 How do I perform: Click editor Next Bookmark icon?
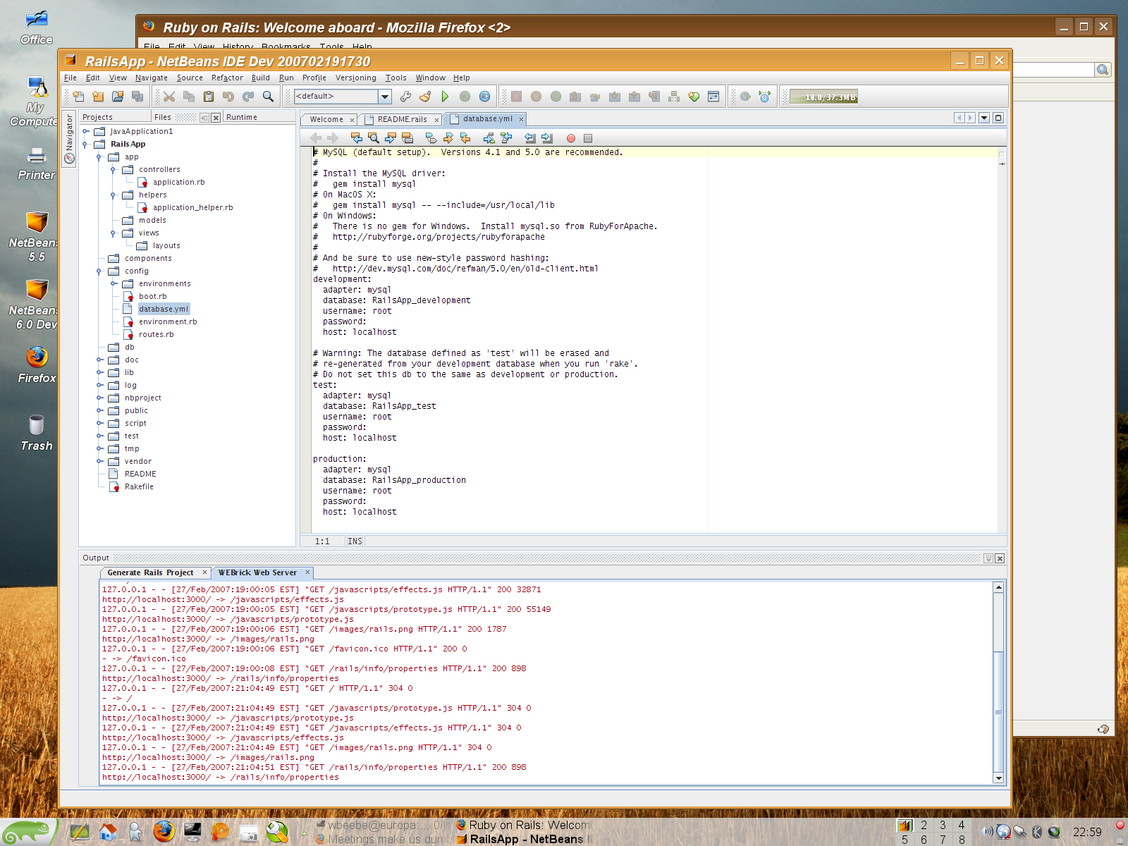coord(448,138)
